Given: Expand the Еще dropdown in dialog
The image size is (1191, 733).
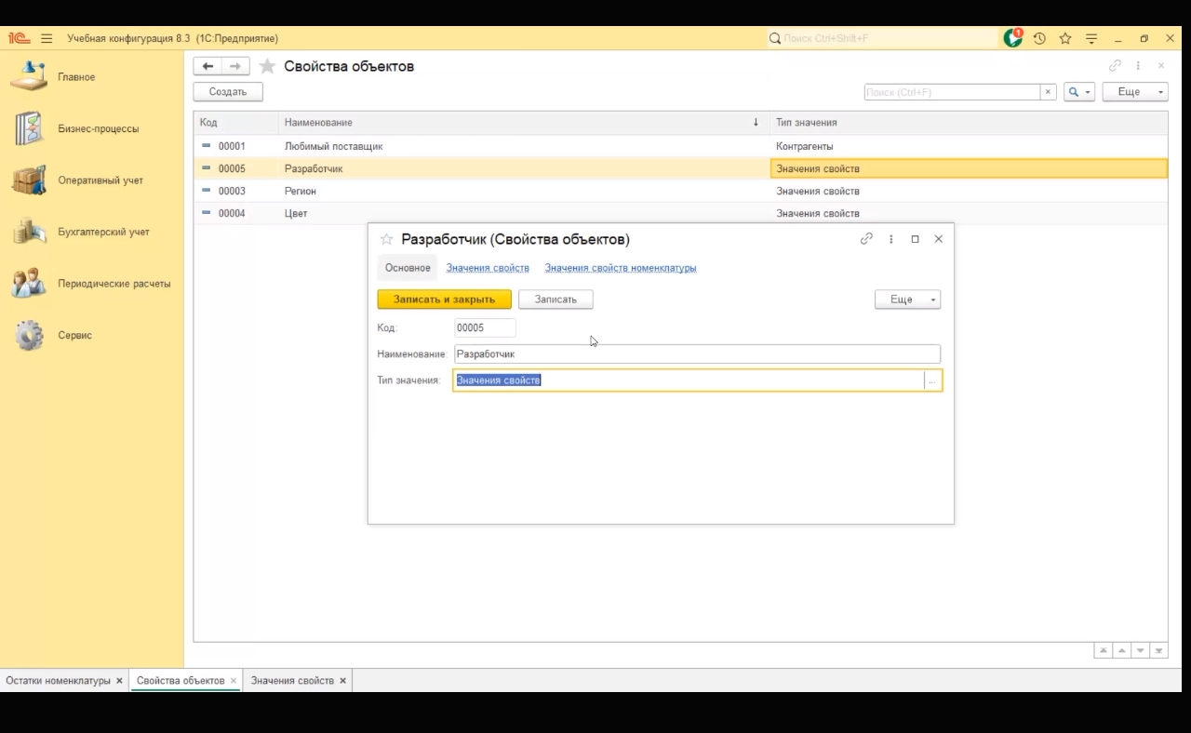Looking at the screenshot, I should coord(907,300).
